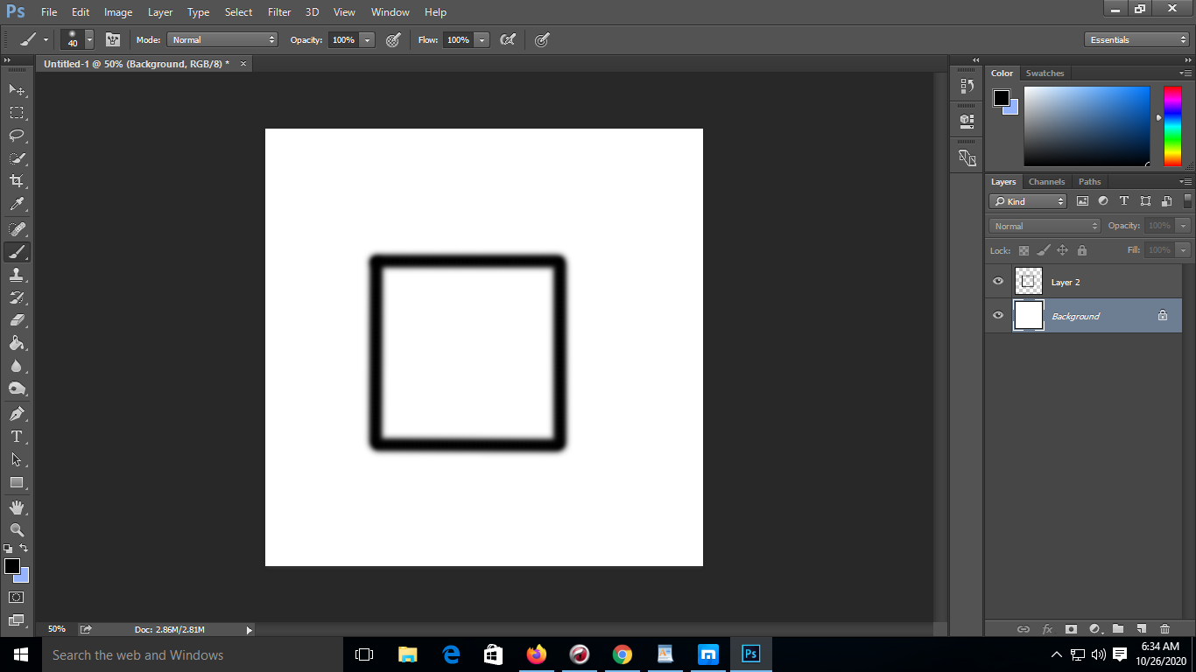The width and height of the screenshot is (1196, 672).
Task: Delete the layer with trash icon
Action: coord(1164,629)
